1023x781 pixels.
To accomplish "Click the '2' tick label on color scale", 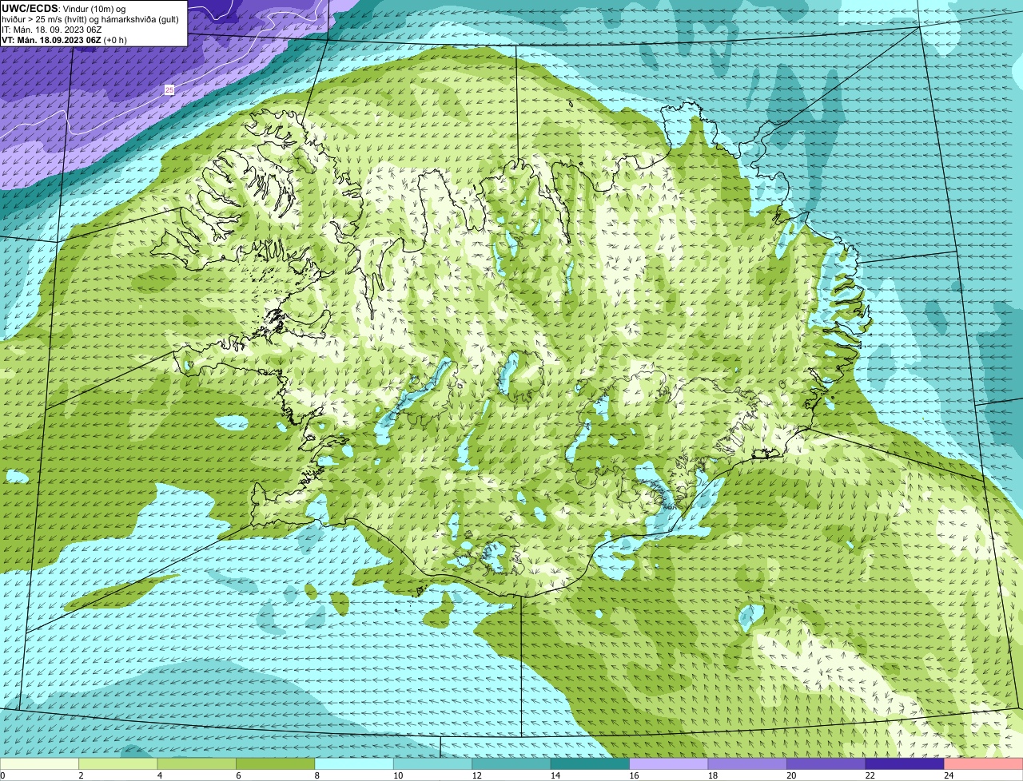I will click(81, 775).
